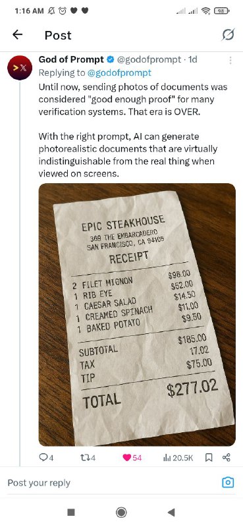Focus the Post your reply field
Screen dimensions: 243x527
tap(111, 483)
